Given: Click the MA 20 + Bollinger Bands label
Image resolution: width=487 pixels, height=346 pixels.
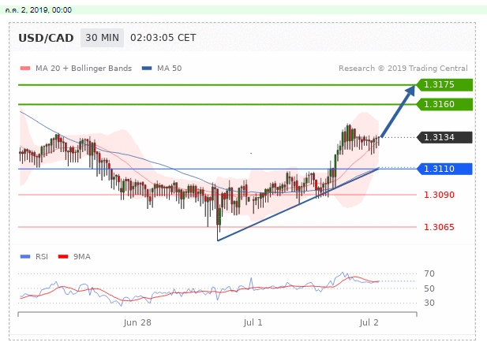Looking at the screenshot, I should click(84, 69).
